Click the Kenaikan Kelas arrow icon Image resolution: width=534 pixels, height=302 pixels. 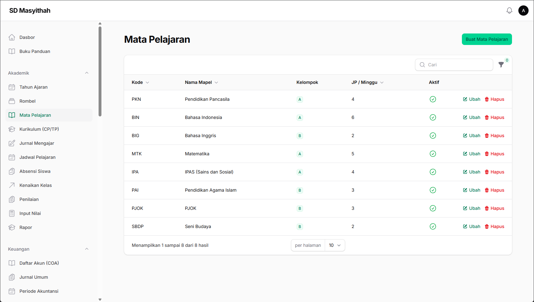click(x=12, y=185)
